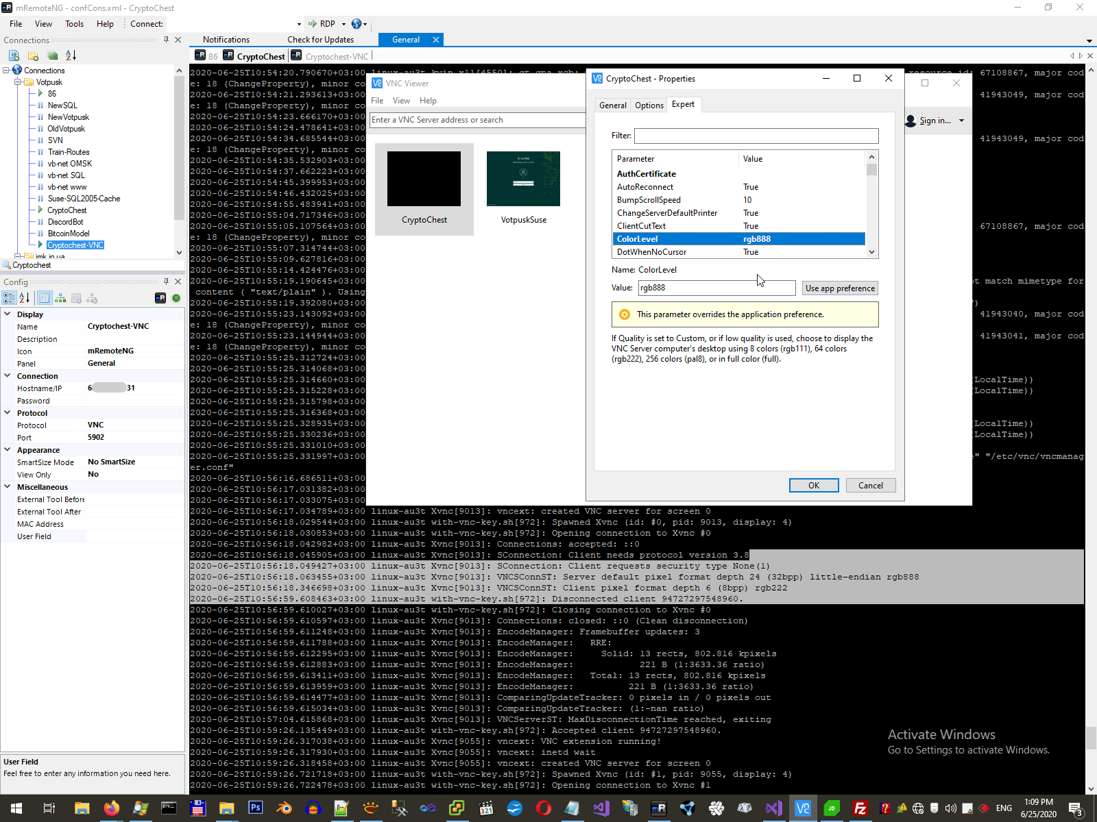This screenshot has height=822, width=1097.
Task: Open the View menu in VNC Viewer
Action: point(401,101)
